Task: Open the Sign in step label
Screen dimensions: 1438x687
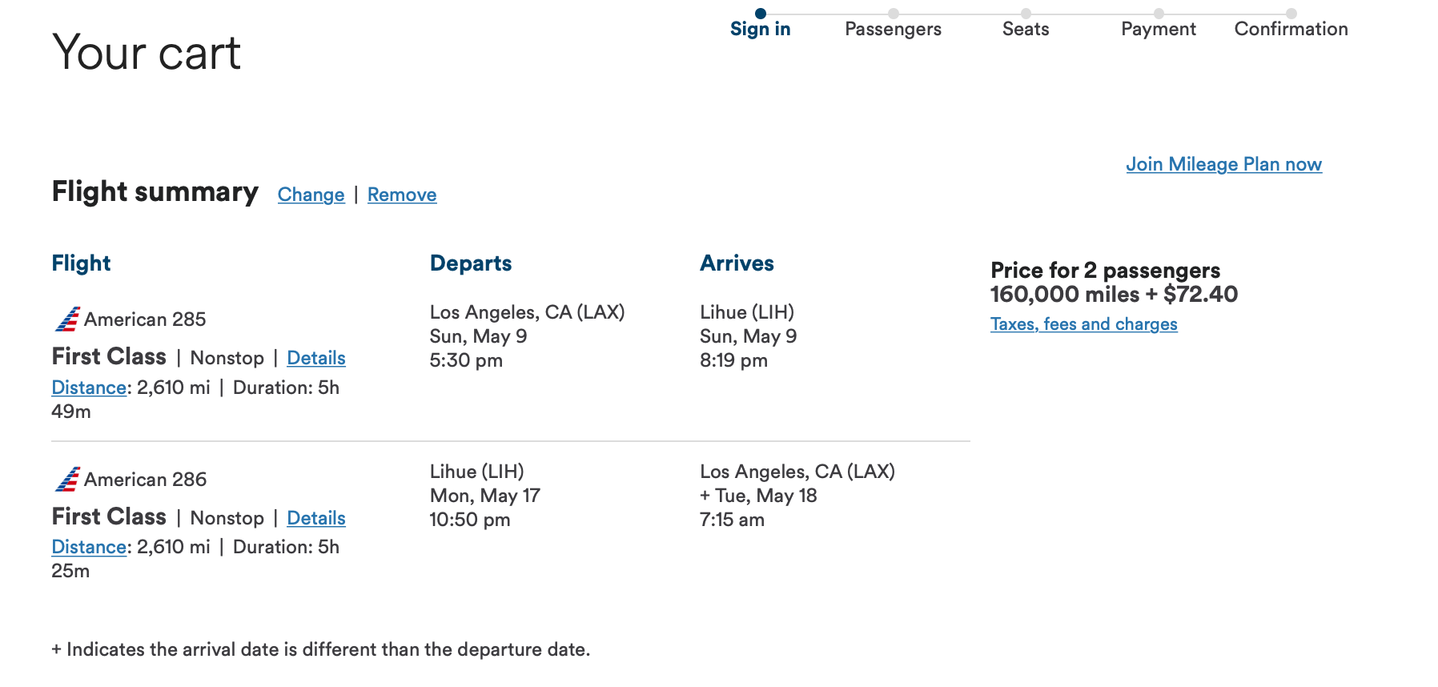Action: [761, 30]
